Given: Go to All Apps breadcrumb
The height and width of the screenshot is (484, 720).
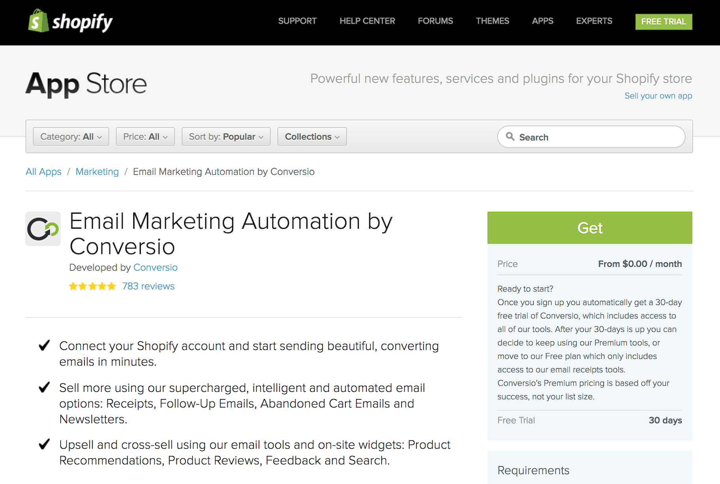Looking at the screenshot, I should [43, 171].
